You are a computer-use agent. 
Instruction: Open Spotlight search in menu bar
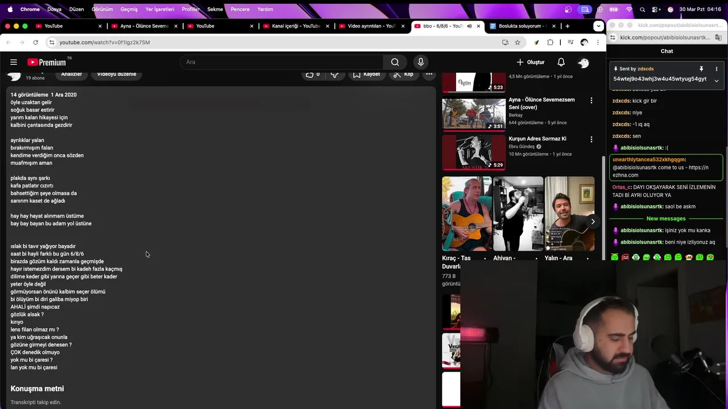[643, 9]
